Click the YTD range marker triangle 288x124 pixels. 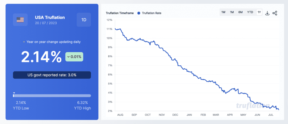tap(14, 93)
